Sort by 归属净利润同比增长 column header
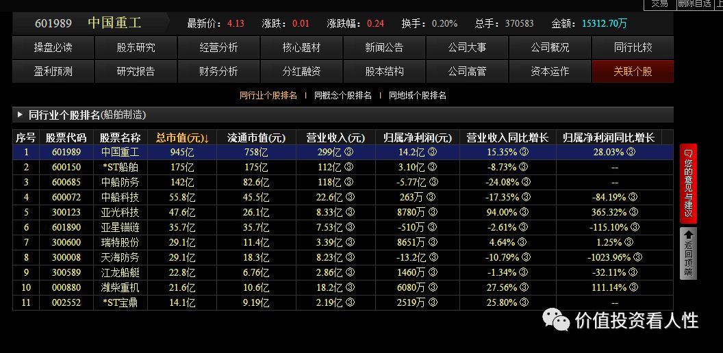Viewport: 723px width, 353px height. pyautogui.click(x=609, y=138)
